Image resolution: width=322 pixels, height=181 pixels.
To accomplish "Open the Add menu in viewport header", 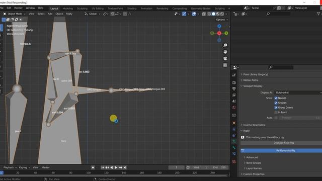I will (x=50, y=14).
